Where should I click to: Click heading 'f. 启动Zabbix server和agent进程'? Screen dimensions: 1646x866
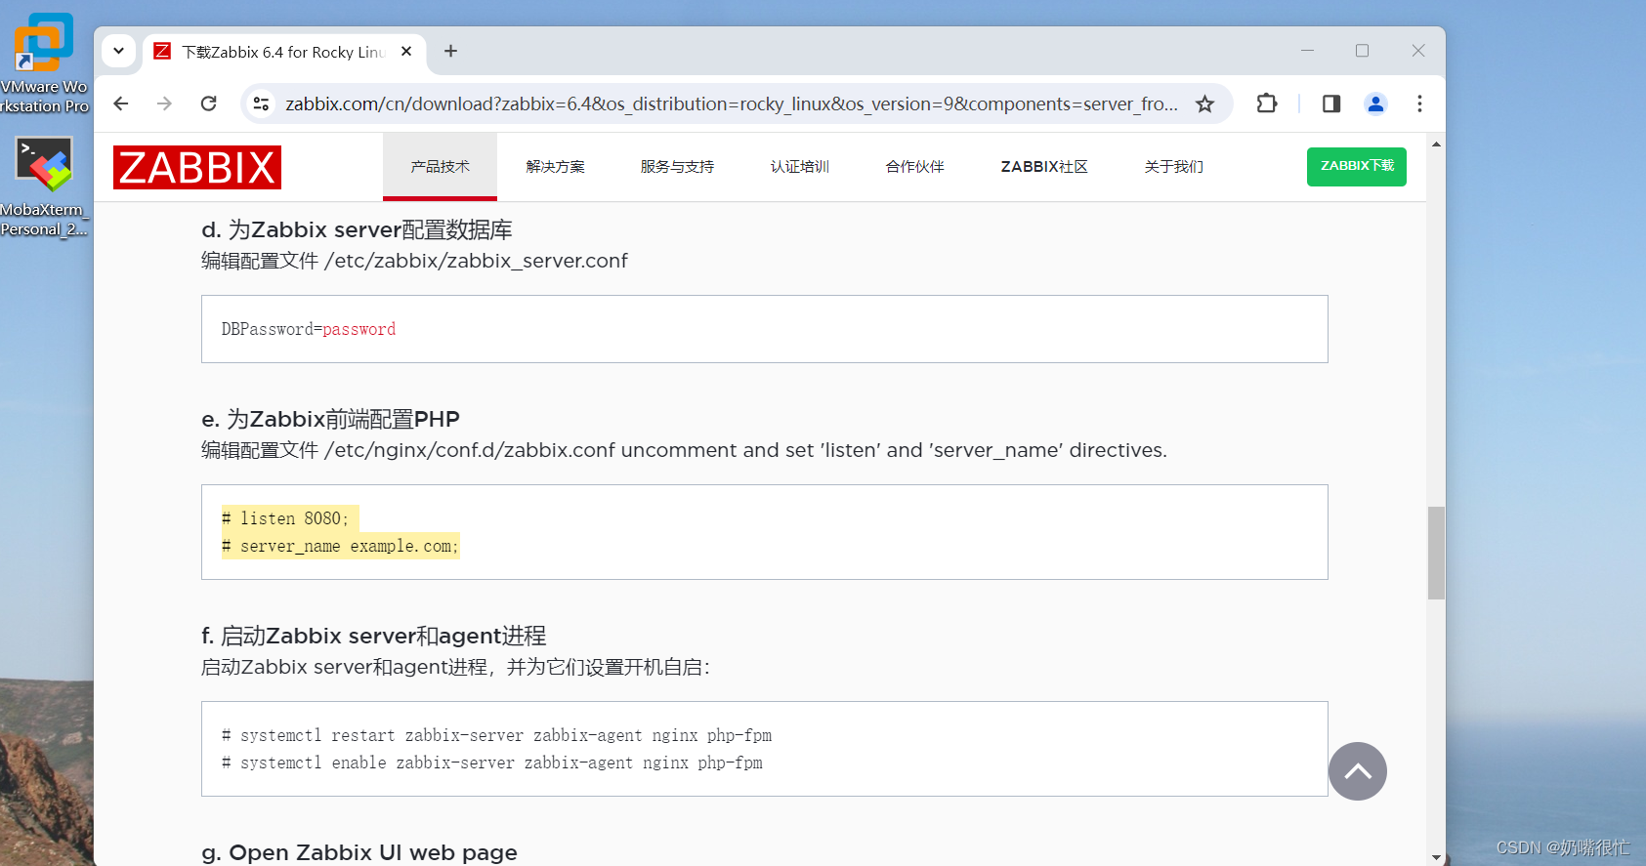coord(373,636)
